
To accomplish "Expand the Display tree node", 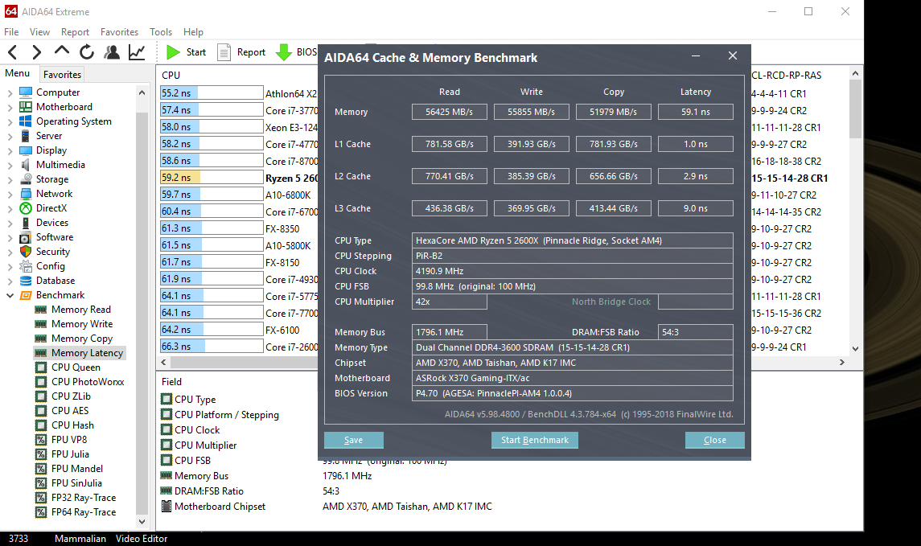I will click(10, 151).
